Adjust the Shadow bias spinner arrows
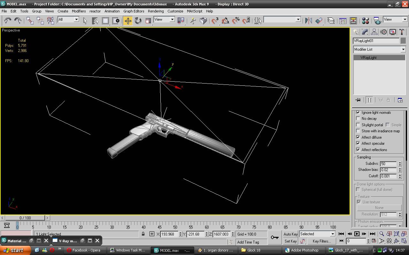 tap(399, 170)
